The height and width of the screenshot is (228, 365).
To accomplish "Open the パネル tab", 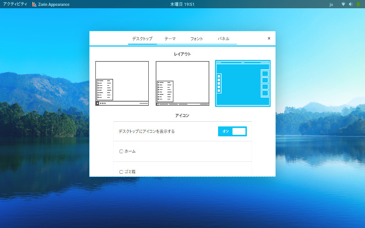I will (x=224, y=39).
